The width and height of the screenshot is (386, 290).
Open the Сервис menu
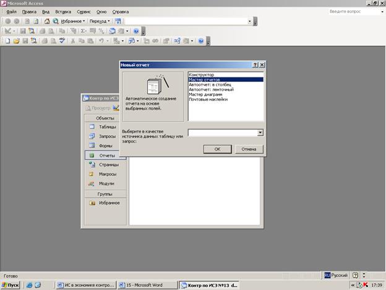(84, 12)
